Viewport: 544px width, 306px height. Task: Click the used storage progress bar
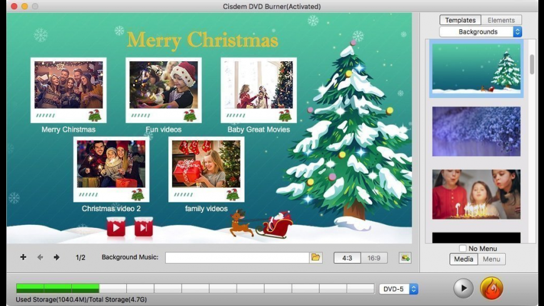195,289
